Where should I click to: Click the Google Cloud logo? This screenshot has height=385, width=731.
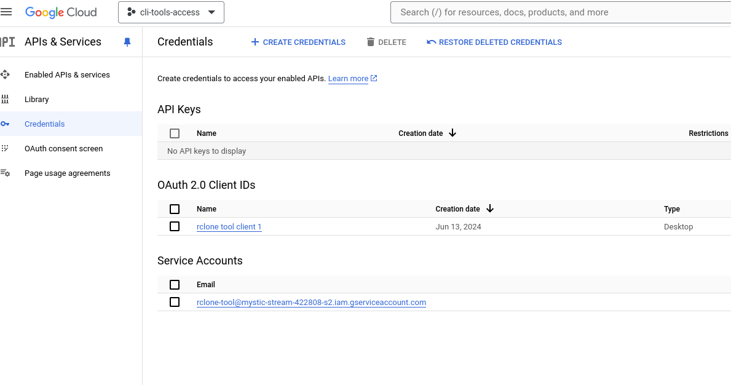point(61,12)
